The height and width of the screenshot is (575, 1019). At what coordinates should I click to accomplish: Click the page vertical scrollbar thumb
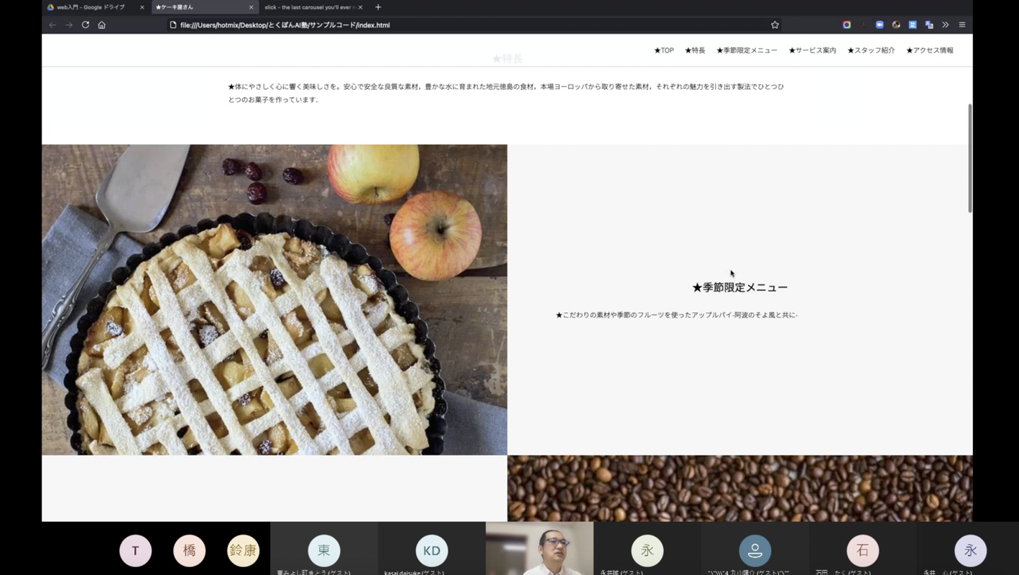click(x=970, y=158)
